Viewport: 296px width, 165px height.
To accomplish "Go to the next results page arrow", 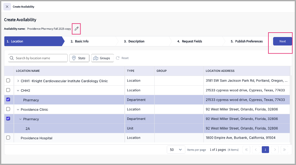I will (275, 150).
